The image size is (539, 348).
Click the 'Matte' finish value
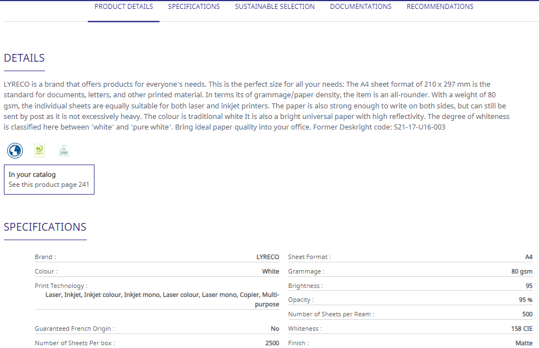[x=524, y=343]
